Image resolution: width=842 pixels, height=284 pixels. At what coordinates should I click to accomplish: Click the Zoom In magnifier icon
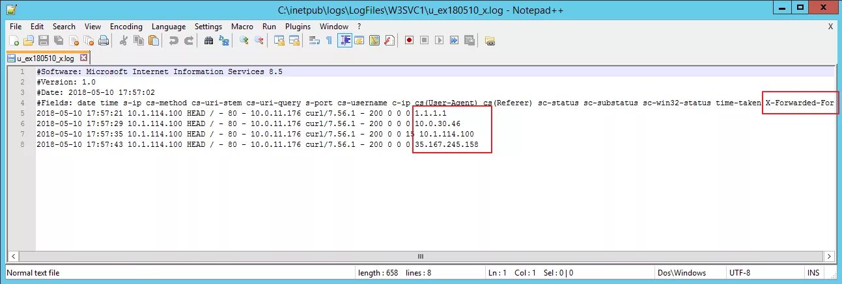244,40
